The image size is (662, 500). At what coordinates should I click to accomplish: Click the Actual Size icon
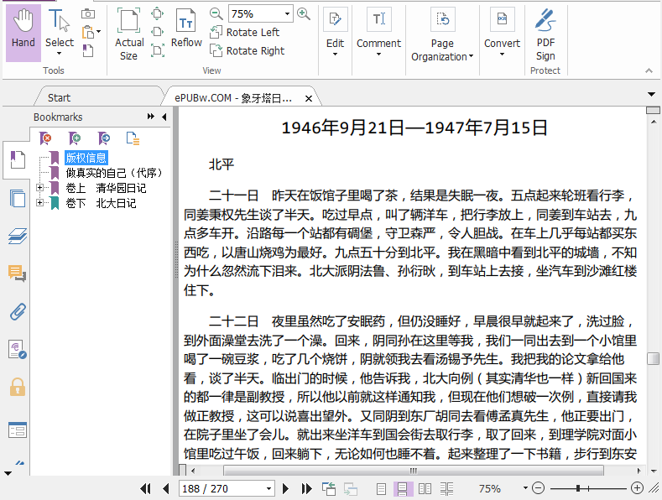point(128,34)
